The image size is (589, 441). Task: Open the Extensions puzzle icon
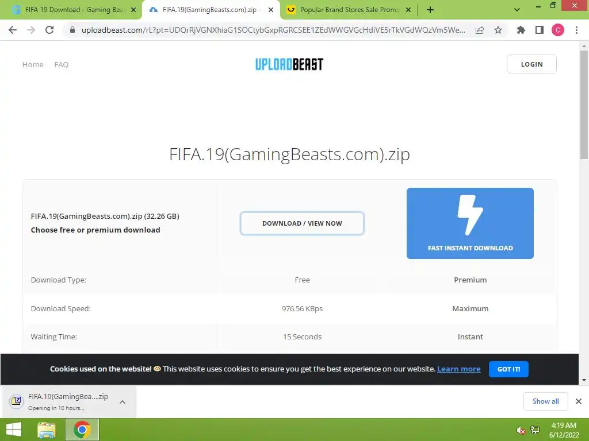click(521, 30)
